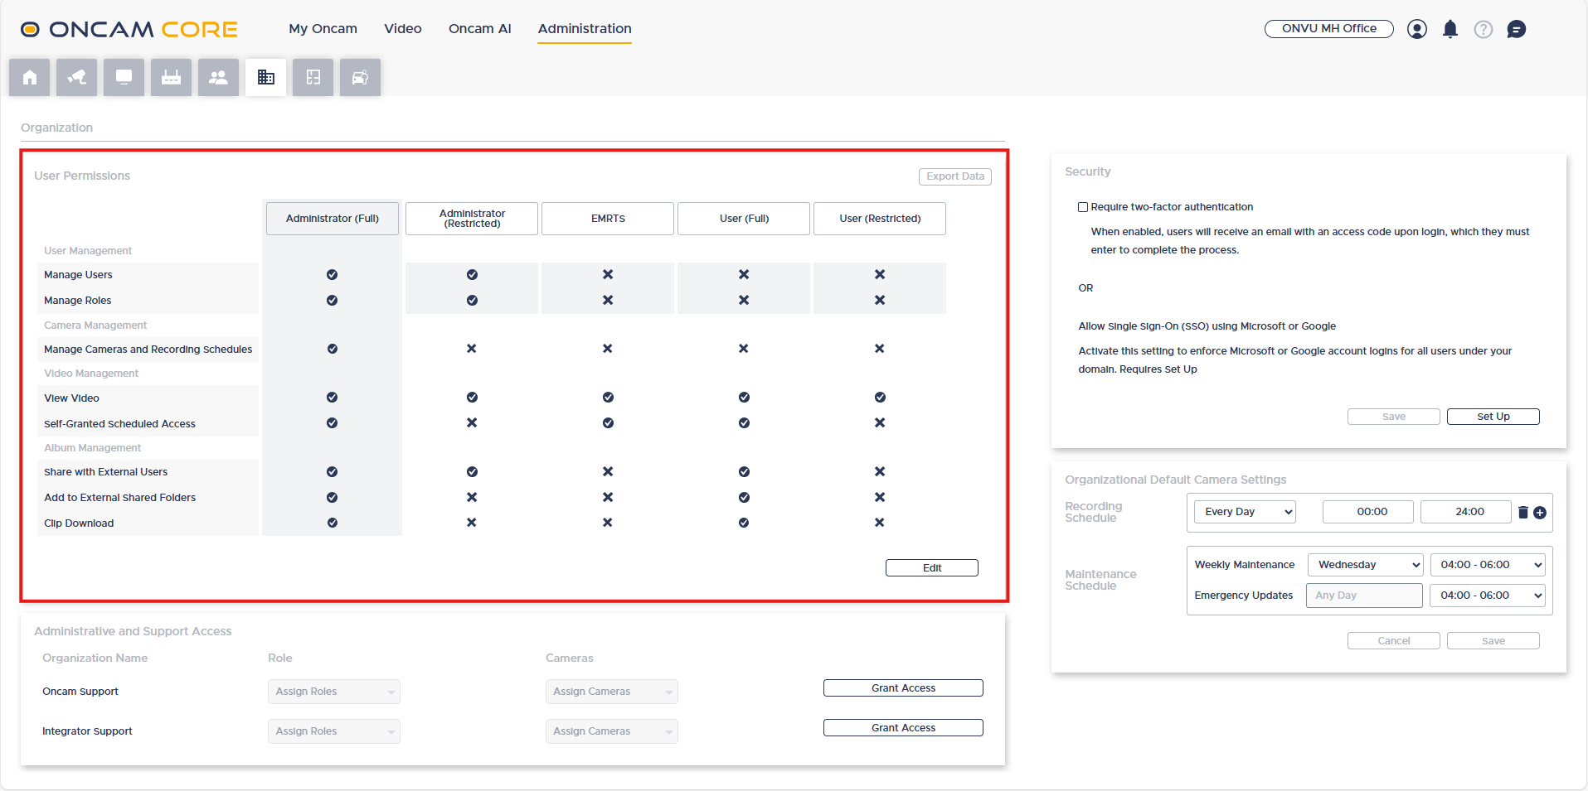Grant Access for Oncam Support
Screen dimensions: 1588x791
tap(903, 688)
